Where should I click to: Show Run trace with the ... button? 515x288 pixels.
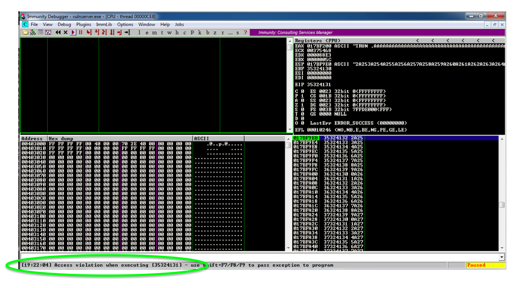pos(230,33)
